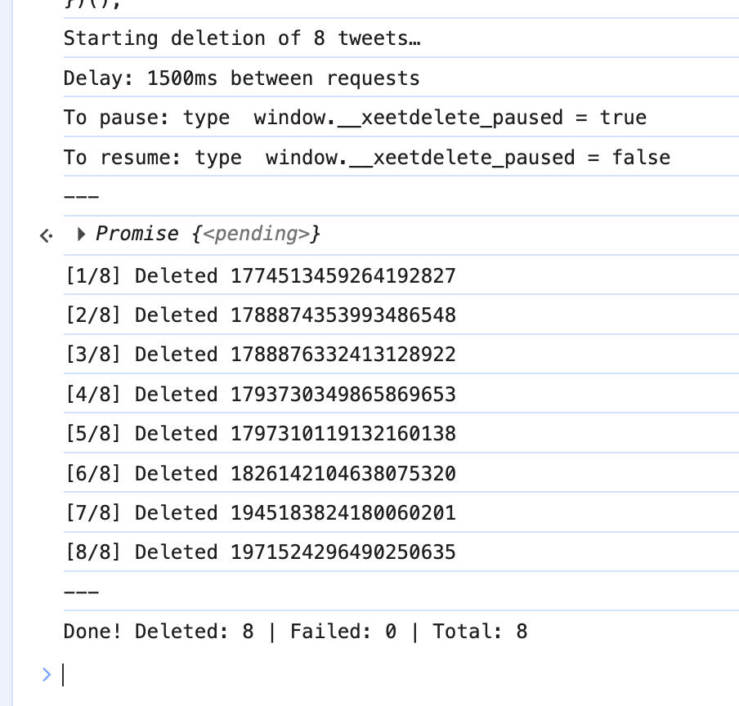Click the [2/8] Deleted log entry
This screenshot has width=739, height=706.
tap(260, 315)
